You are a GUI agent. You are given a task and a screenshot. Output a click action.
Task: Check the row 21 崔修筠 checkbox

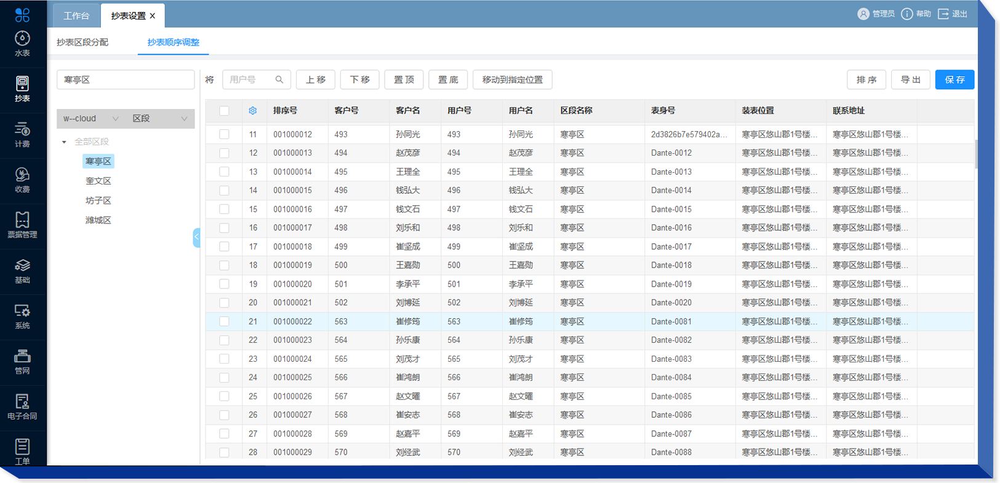pyautogui.click(x=224, y=321)
